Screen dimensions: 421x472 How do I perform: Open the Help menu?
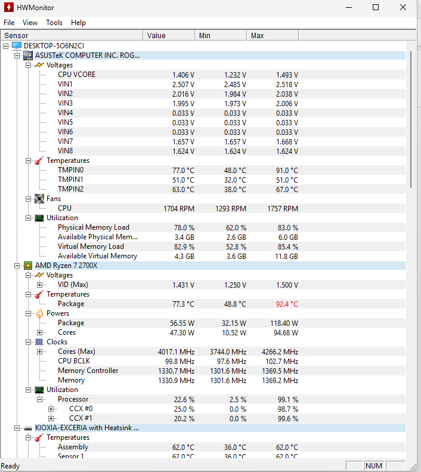[x=78, y=23]
